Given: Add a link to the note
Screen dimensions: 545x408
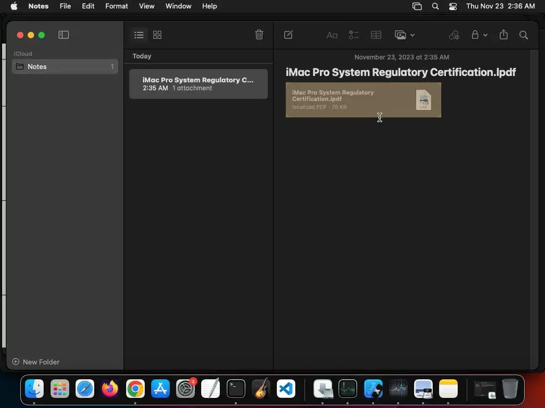Looking at the screenshot, I should pos(454,35).
